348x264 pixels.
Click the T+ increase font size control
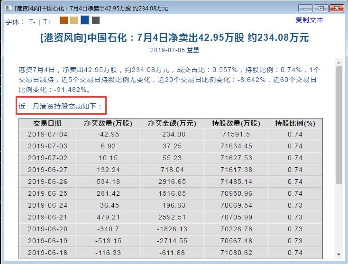pos(47,22)
